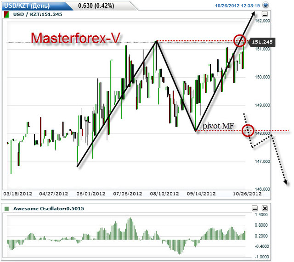The image size is (294, 262).
Task: Click the Awesome Oscillator:0.5015 legend text
Action: pos(49,209)
